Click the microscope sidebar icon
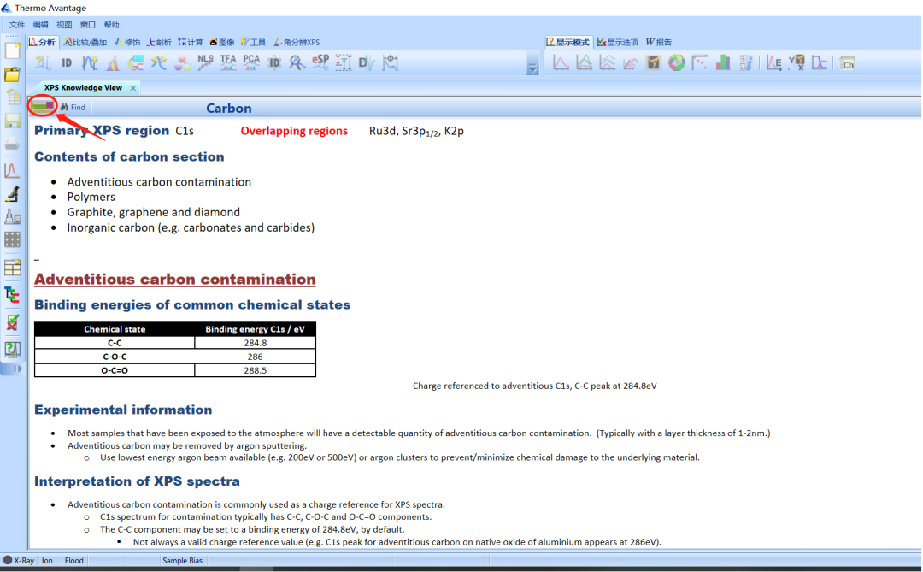 tap(12, 194)
